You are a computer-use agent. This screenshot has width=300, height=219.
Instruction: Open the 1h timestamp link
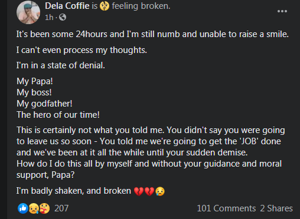click(x=49, y=18)
